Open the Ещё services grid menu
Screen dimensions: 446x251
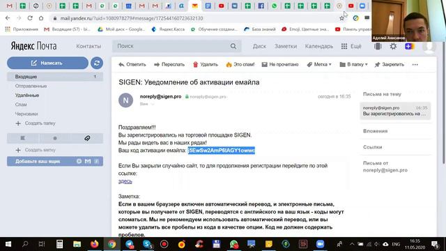point(351,46)
